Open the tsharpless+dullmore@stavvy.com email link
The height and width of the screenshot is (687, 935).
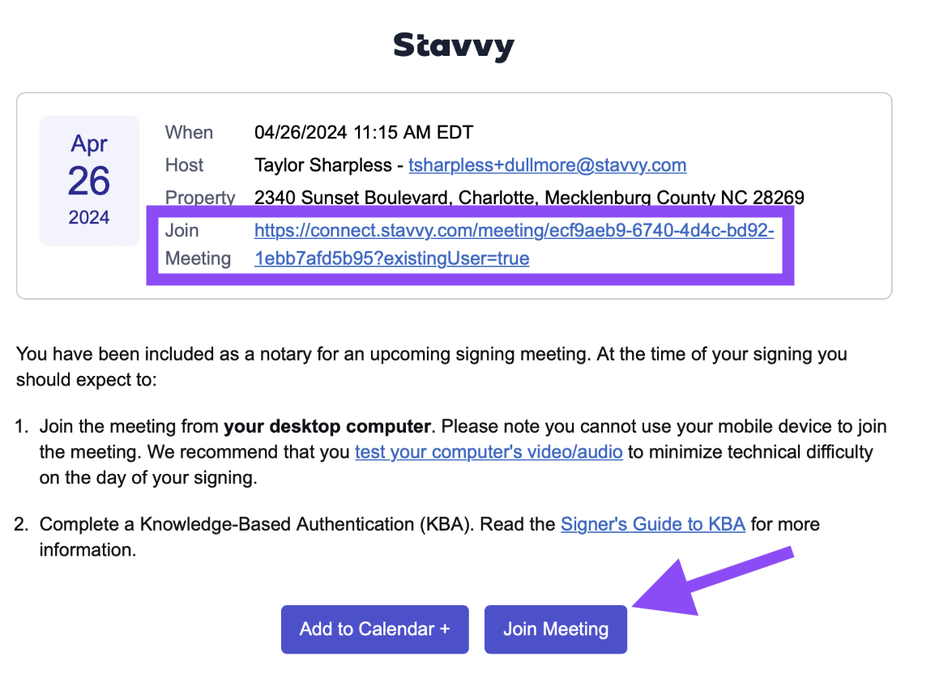click(x=547, y=165)
